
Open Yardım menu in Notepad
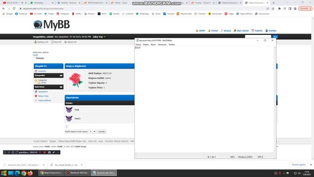point(172,45)
